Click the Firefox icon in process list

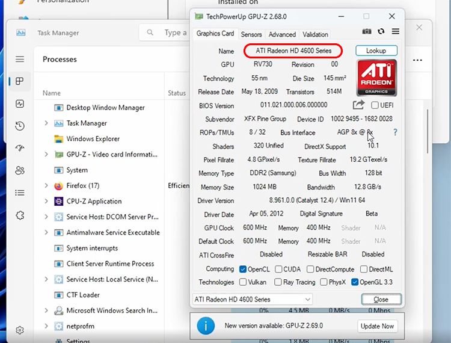(58, 186)
